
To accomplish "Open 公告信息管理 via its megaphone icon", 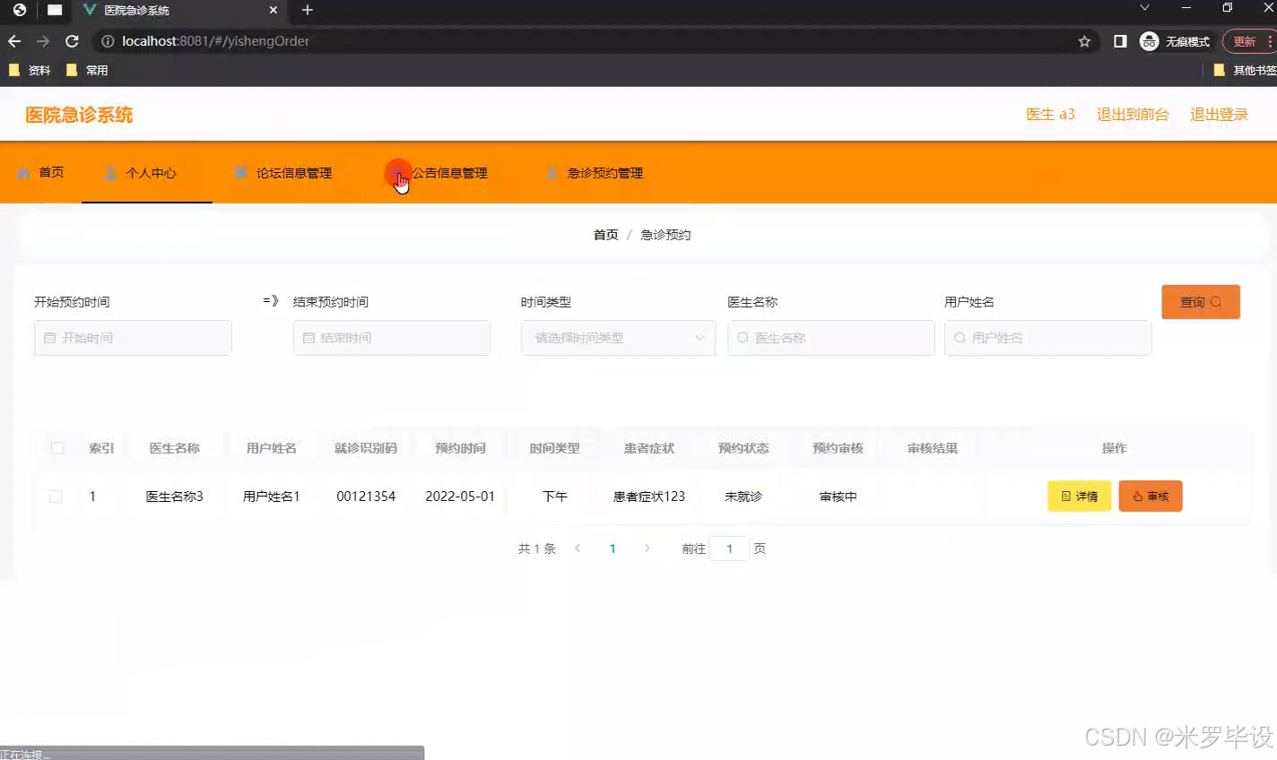I will coord(398,173).
